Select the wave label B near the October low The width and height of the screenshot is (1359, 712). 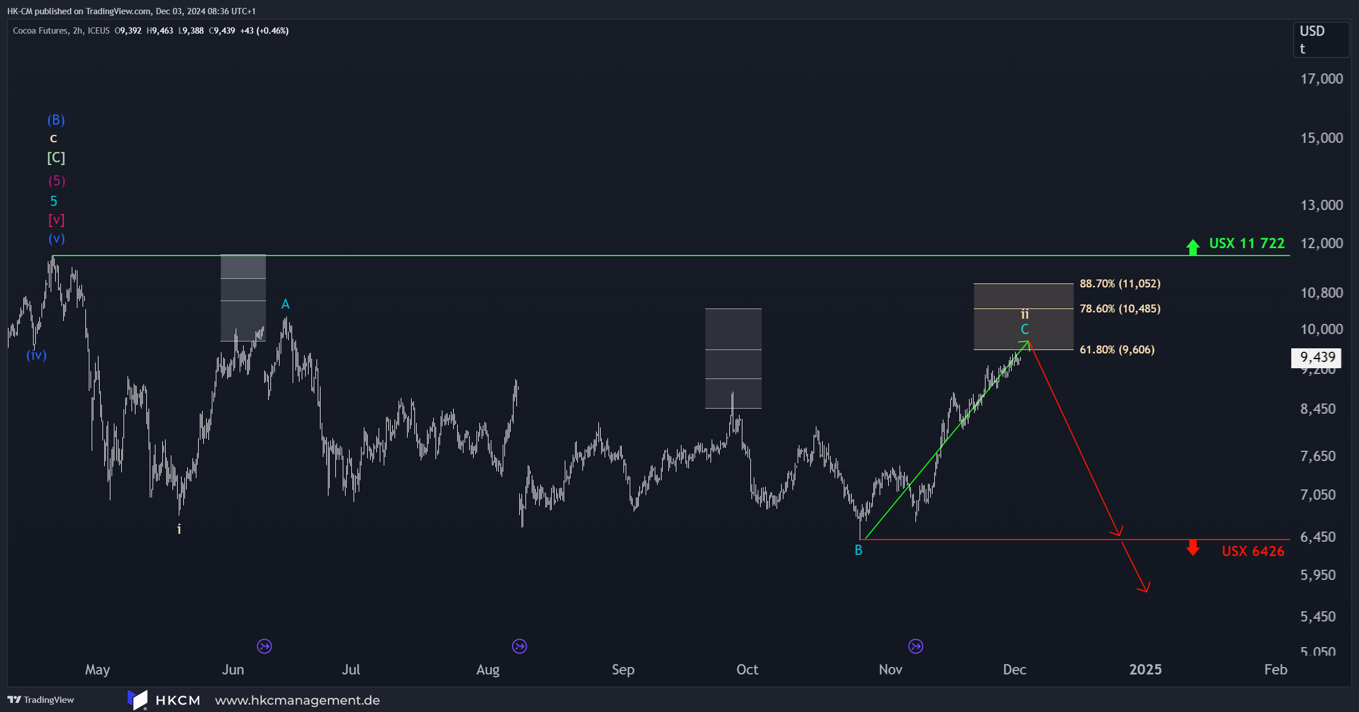(x=859, y=550)
